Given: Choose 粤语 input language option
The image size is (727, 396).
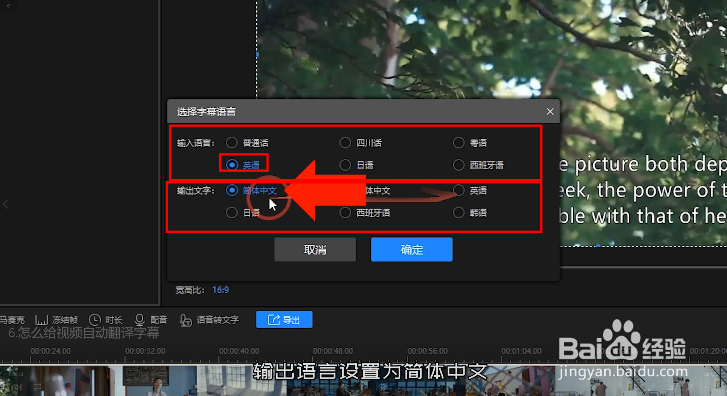Looking at the screenshot, I should [459, 142].
